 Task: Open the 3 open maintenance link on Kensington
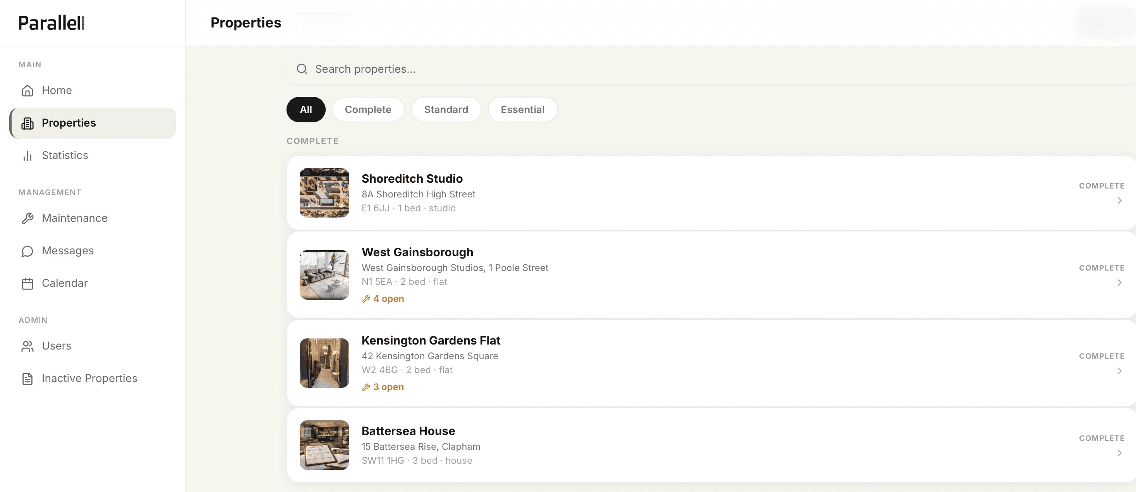click(388, 387)
